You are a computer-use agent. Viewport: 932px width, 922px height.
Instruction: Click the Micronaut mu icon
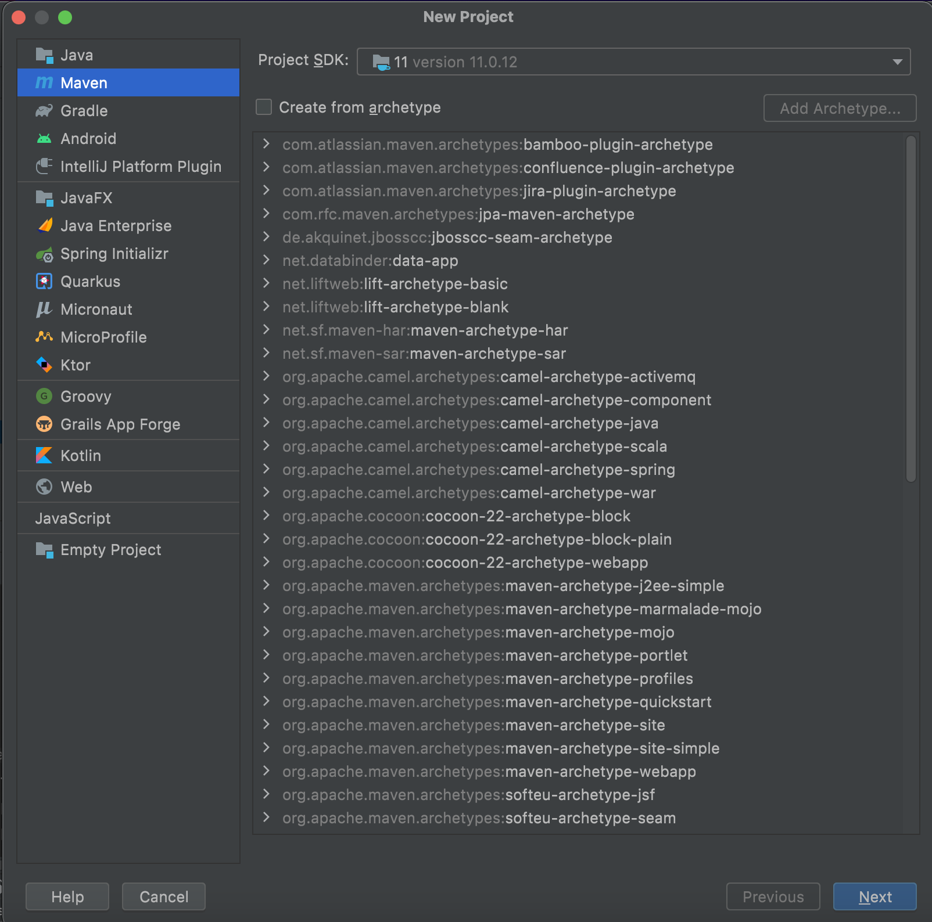pos(44,309)
